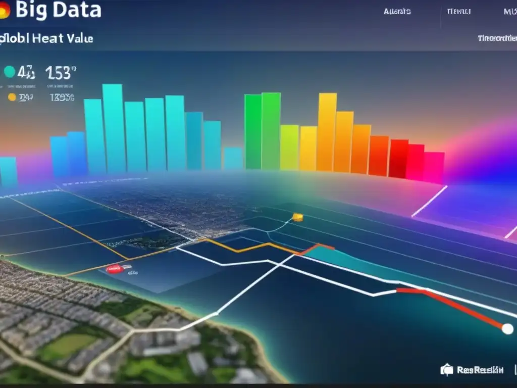Click the red-yellow logo beside Big Data
The height and width of the screenshot is (388, 517).
4,10
